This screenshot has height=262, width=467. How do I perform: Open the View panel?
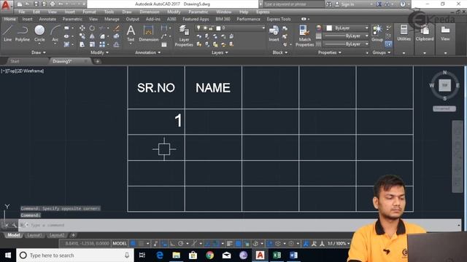point(445,33)
